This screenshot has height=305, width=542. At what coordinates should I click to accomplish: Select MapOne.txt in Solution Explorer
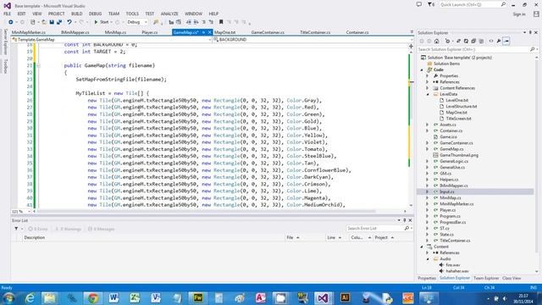(x=456, y=113)
